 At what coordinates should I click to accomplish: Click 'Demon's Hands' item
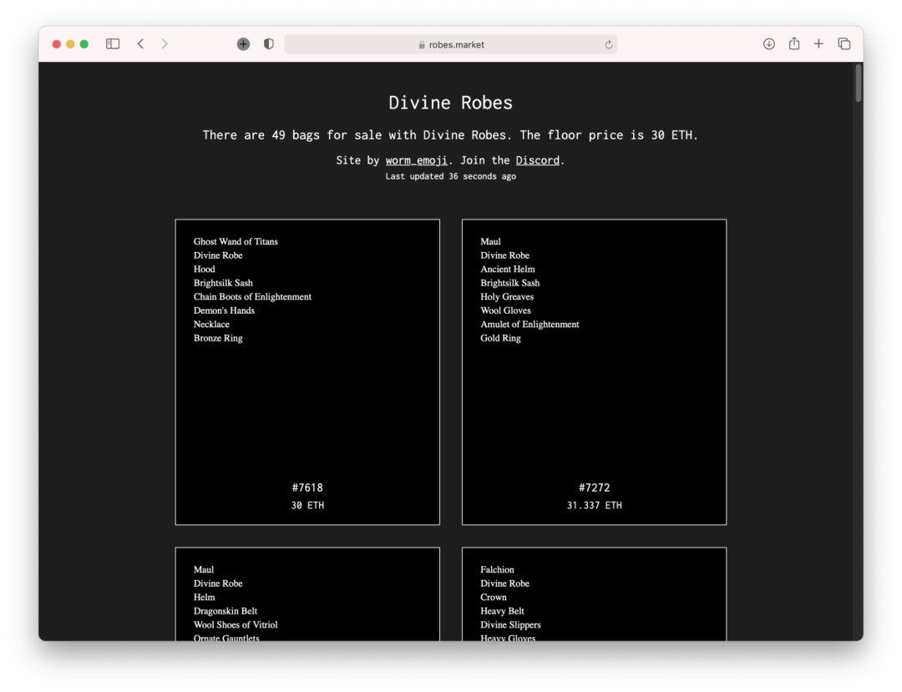(x=224, y=311)
